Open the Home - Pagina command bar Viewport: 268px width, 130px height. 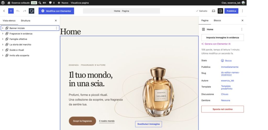click(x=121, y=11)
